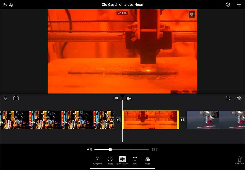Tap the 33 % volume value
Viewport: 245px width, 170px height.
tap(155, 149)
